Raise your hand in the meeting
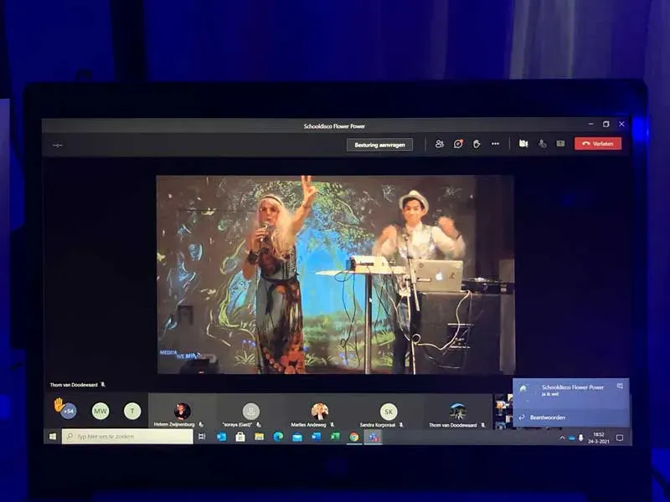Viewport: 670px width, 502px height. pos(477,144)
